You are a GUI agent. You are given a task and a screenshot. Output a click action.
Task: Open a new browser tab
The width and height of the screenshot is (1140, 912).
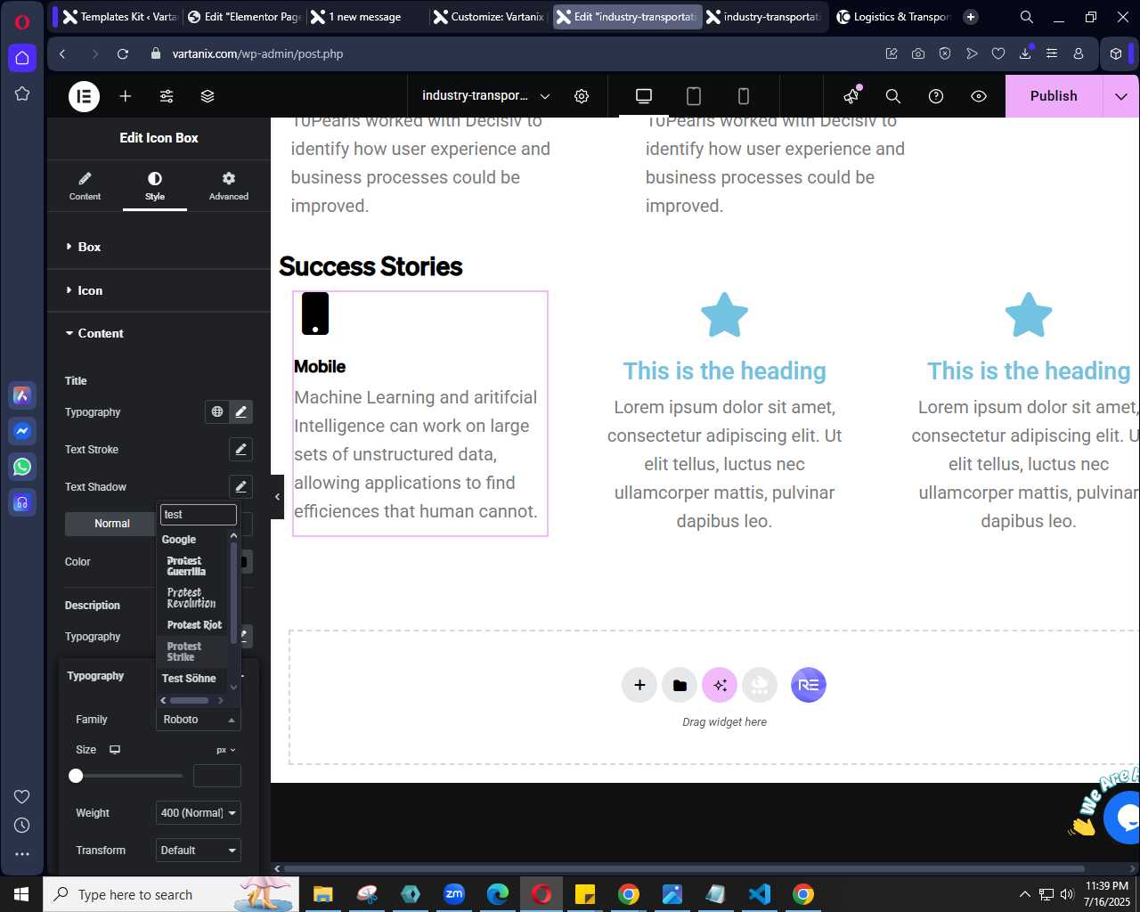coord(971,17)
